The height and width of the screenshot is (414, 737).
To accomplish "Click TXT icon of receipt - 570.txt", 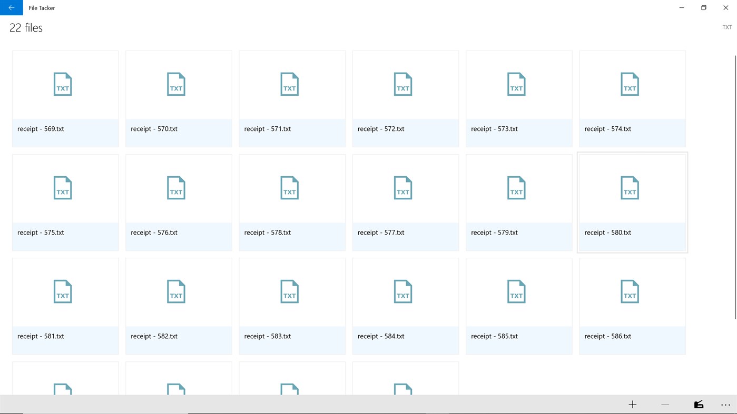I will click(176, 84).
